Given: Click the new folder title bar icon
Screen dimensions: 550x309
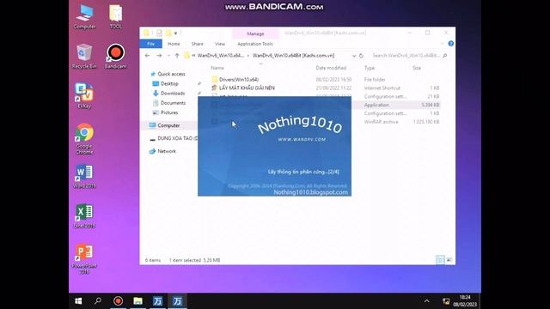Looking at the screenshot, I should 168,33.
